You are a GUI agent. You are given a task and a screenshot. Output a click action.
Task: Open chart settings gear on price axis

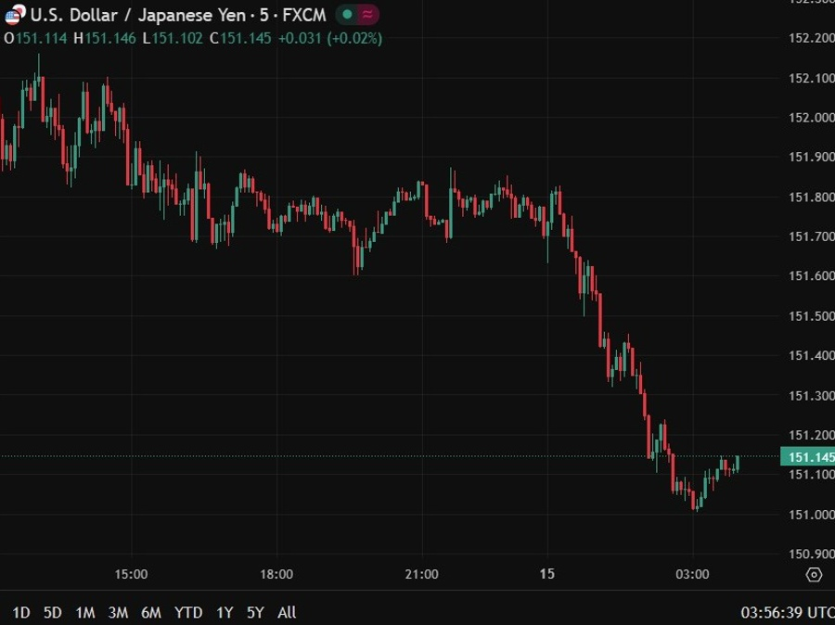tap(814, 575)
